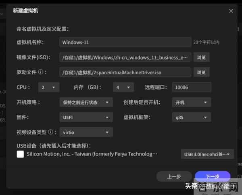Open the 开机策略 dropdown

click(86, 102)
